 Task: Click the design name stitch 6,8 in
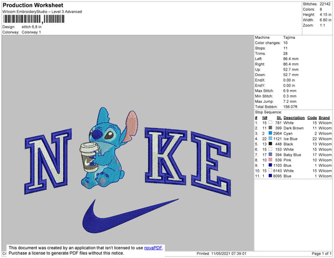[32, 27]
